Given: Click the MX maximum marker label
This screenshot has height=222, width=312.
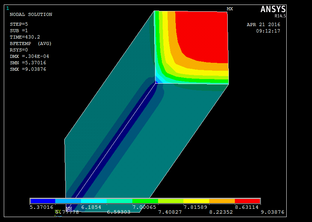Looking at the screenshot, I should point(230,9).
